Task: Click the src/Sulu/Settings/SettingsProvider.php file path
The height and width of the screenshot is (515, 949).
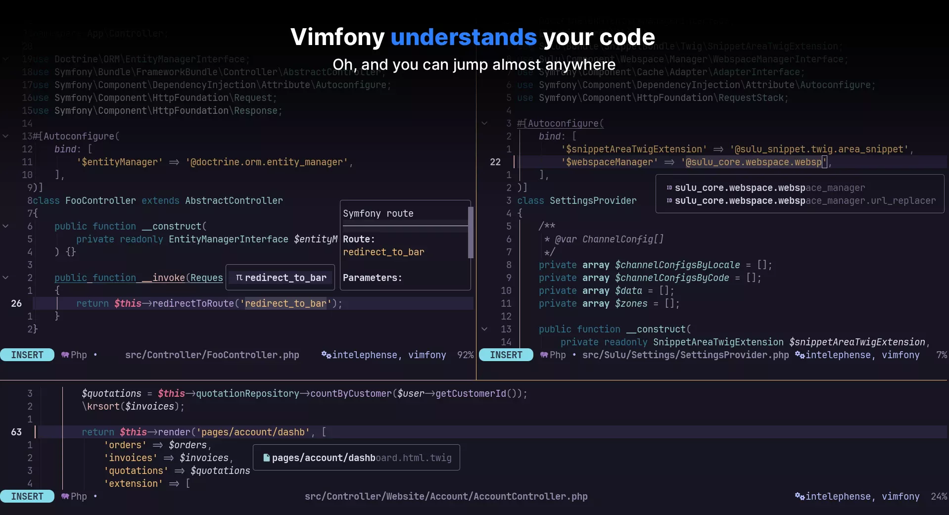Action: 685,355
